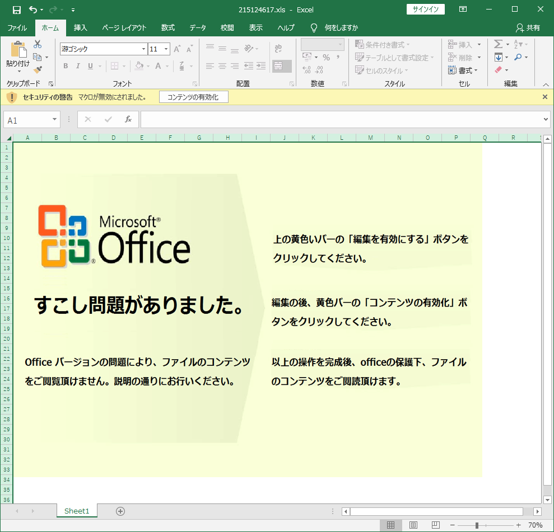Toggle align text left
This screenshot has height=532, width=554.
click(210, 65)
